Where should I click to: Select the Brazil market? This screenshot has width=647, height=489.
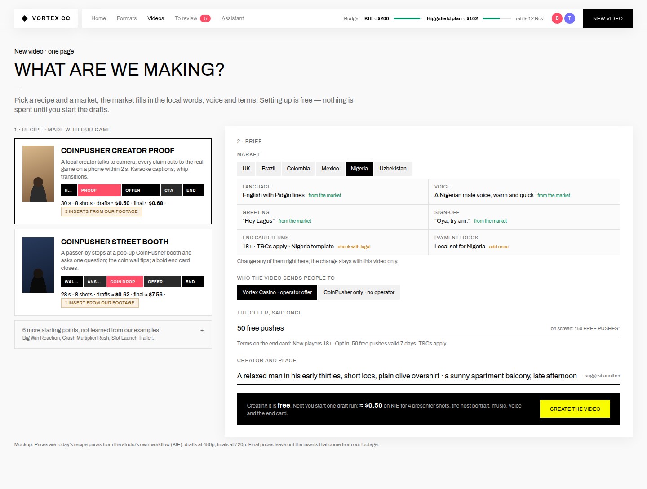coord(268,169)
